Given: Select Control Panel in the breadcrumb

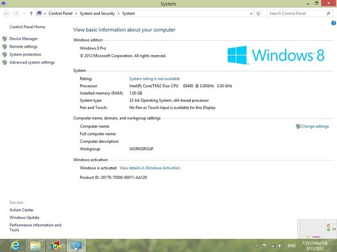Looking at the screenshot, I should point(60,14).
